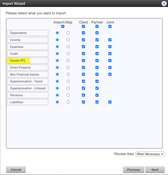Choose Skip for Pensions row
Image resolution: width=168 pixels, height=175 pixels.
point(68,95)
